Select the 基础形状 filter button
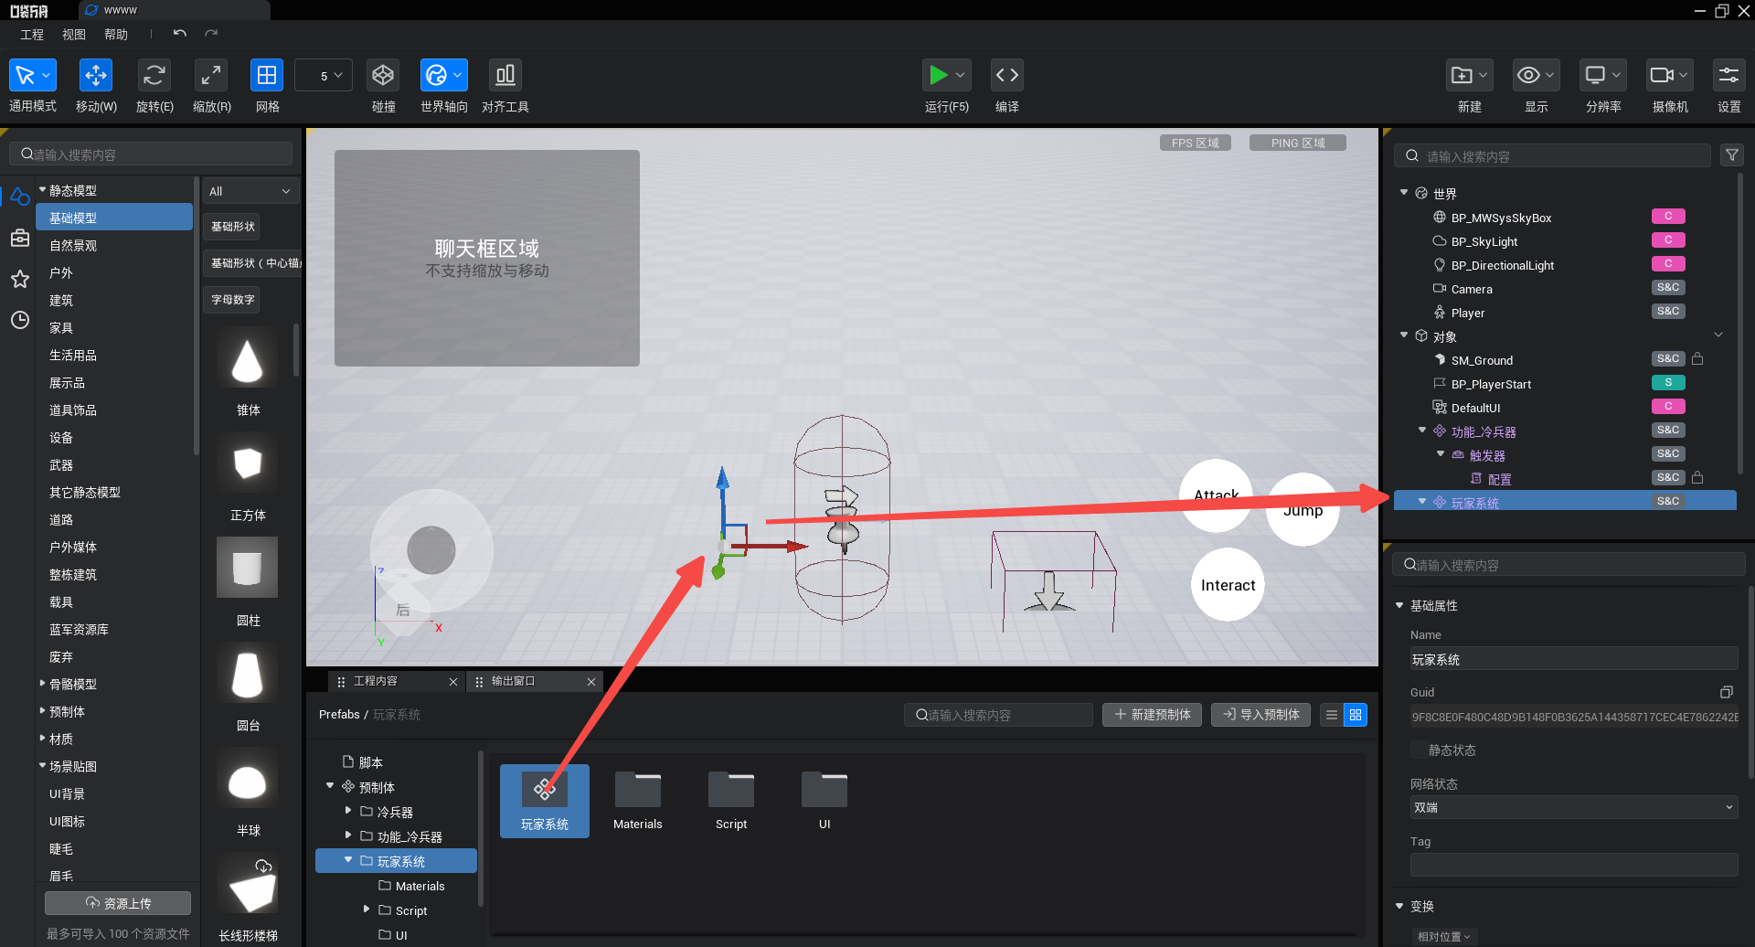This screenshot has height=947, width=1755. (232, 227)
